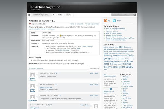Click the avatar of shayarism
The width and height of the screenshot is (164, 109).
coord(33,97)
